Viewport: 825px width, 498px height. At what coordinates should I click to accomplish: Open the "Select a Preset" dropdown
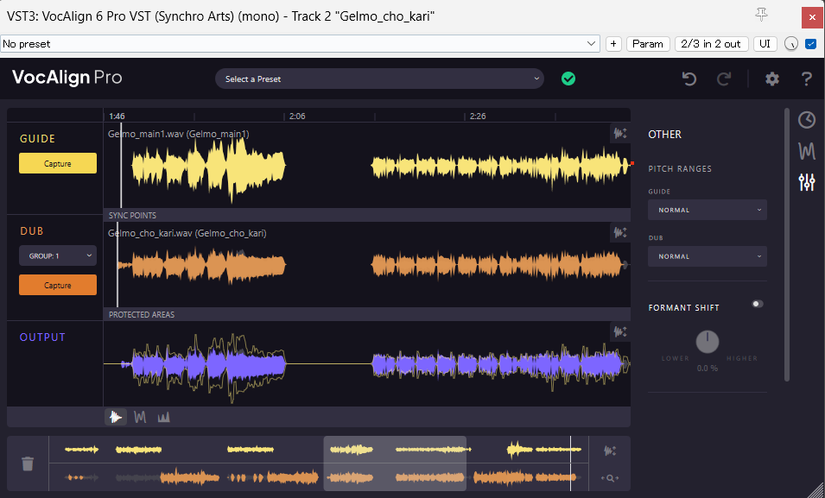tap(379, 79)
